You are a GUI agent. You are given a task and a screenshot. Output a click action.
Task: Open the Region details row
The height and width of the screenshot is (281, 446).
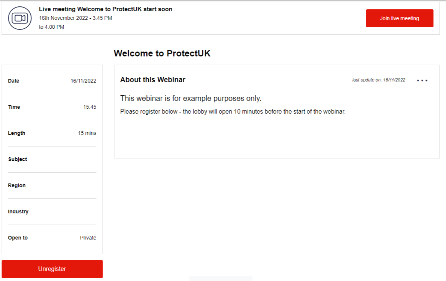52,185
